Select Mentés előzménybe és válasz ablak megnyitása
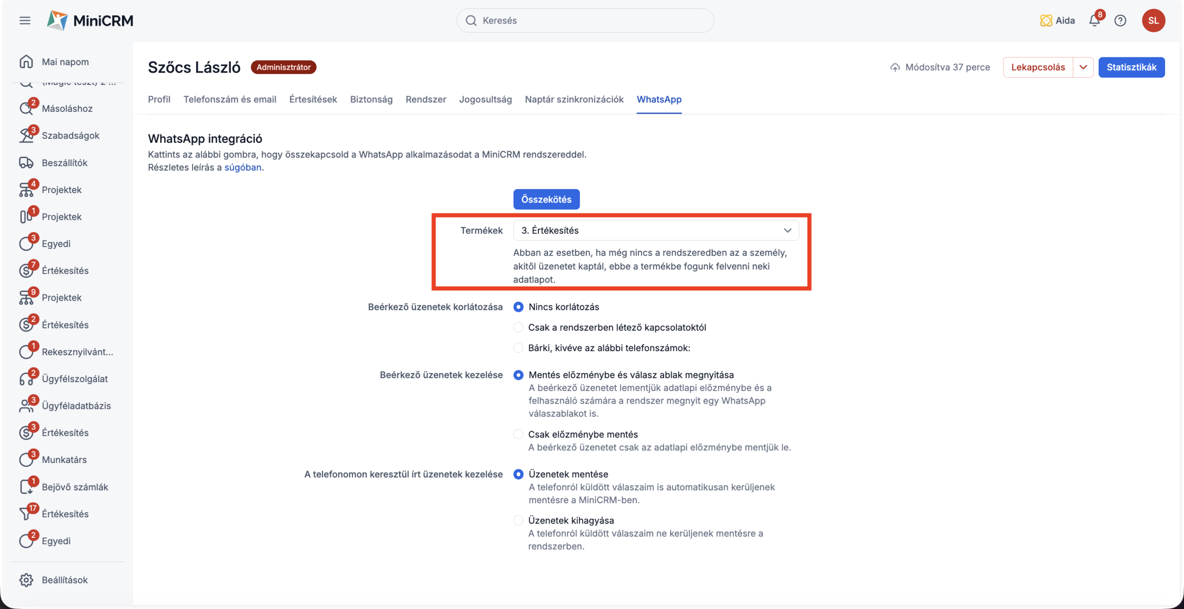 pos(518,375)
